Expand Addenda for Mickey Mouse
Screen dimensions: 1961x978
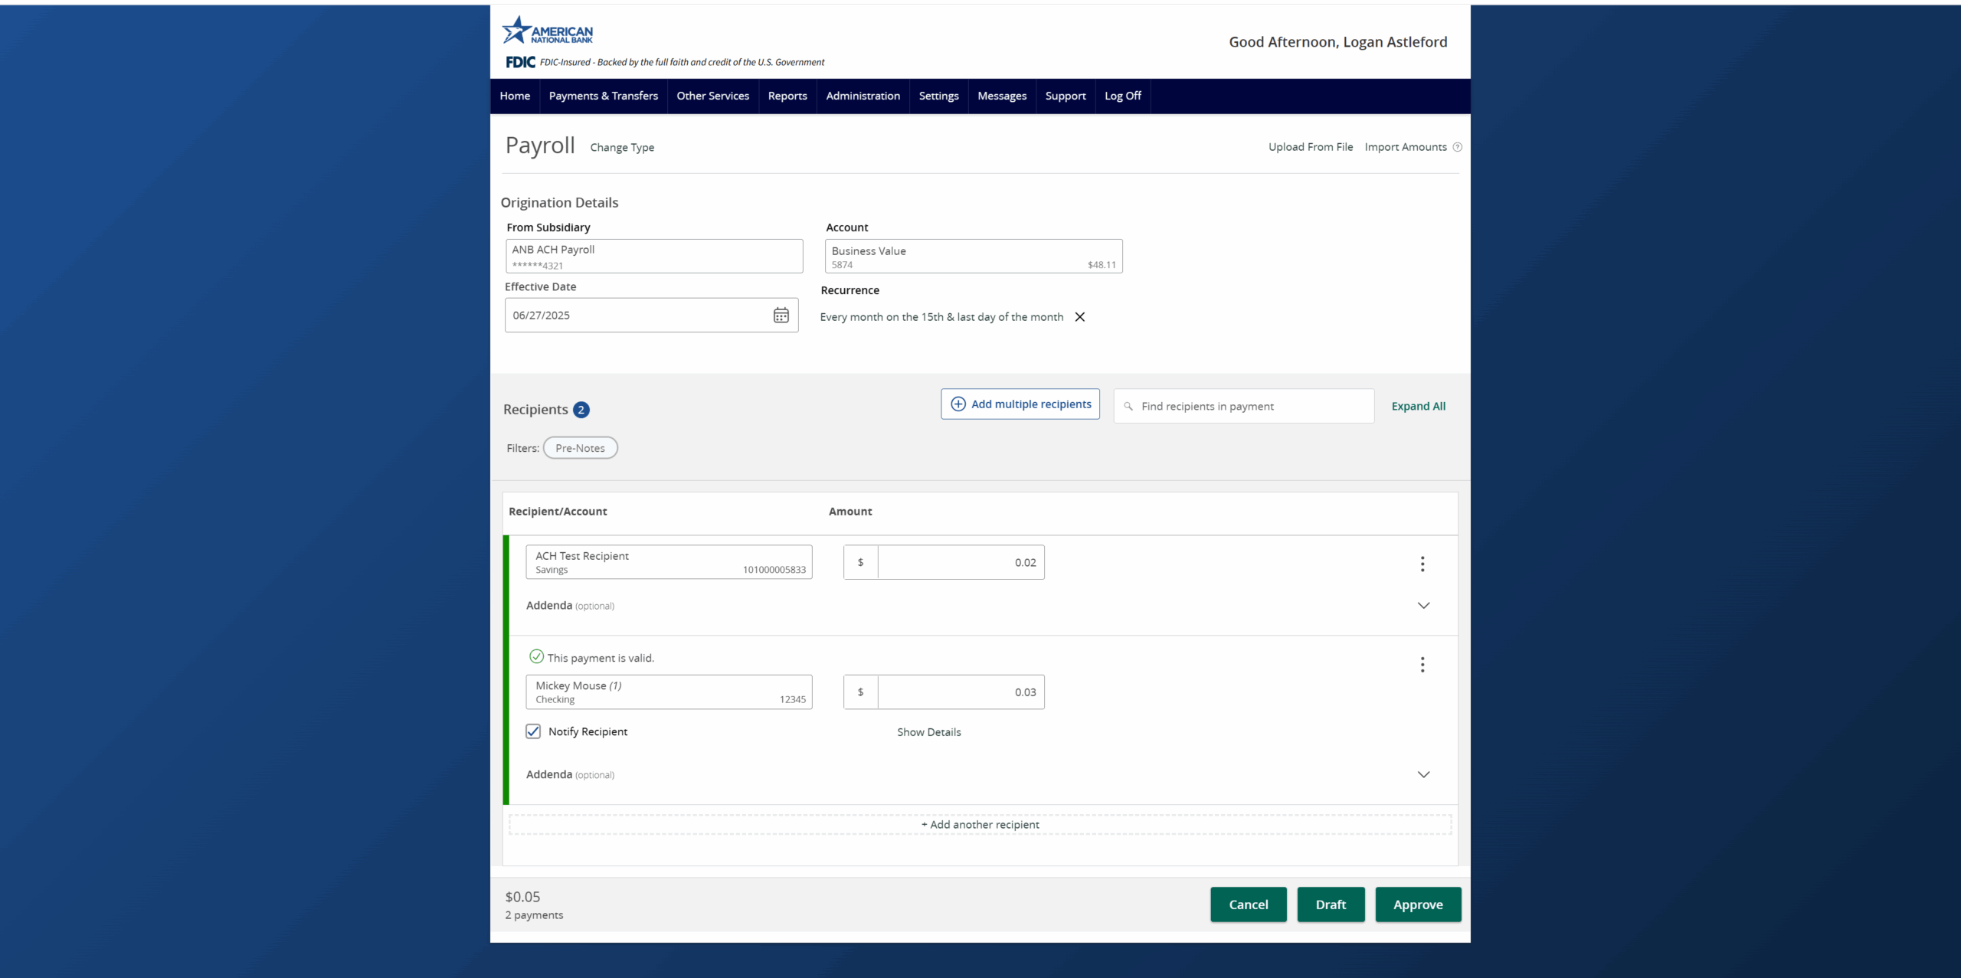click(1423, 774)
